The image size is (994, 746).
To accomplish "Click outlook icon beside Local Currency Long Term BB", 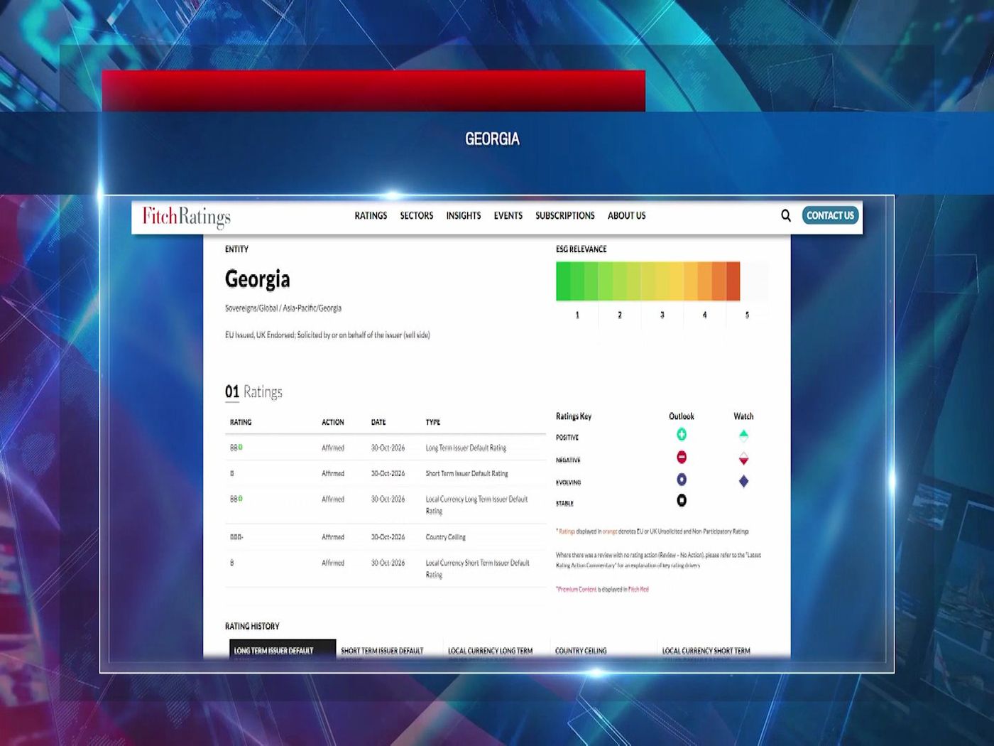I will coord(241,498).
